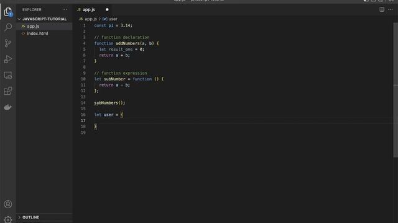Viewport: 398px width, 223px height.
Task: Click line number 4 in gutter
Action: pos(85,43)
